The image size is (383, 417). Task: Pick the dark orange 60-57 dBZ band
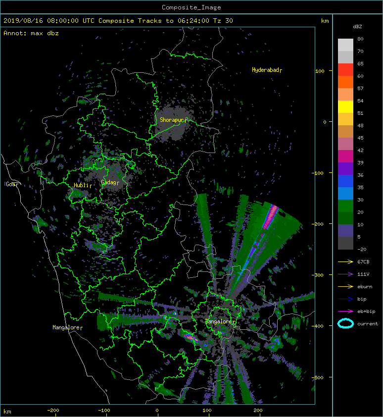pyautogui.click(x=345, y=82)
